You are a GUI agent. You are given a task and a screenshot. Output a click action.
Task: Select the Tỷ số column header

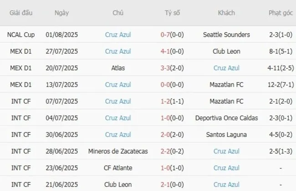click(173, 13)
